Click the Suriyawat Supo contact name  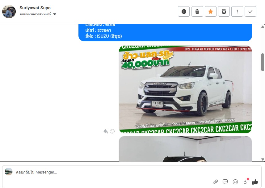35,8
